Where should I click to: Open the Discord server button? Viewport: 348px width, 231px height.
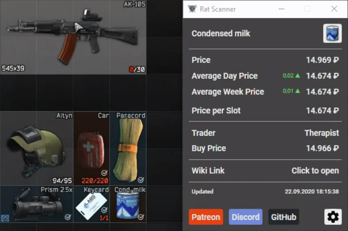click(x=245, y=217)
